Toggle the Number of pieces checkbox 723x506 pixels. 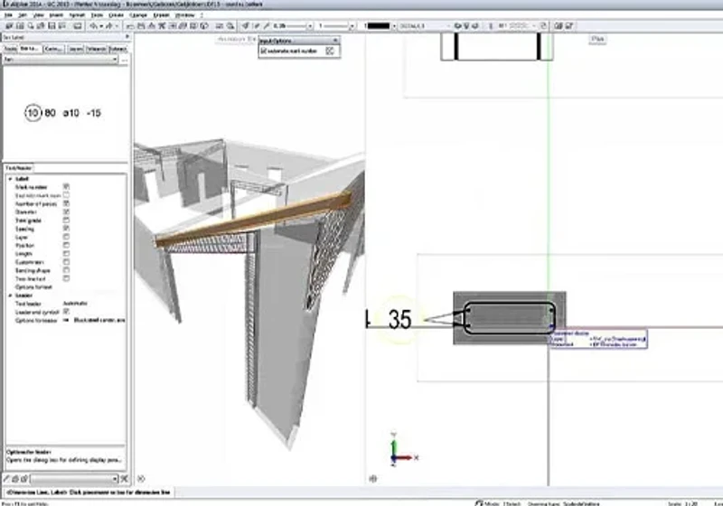66,203
